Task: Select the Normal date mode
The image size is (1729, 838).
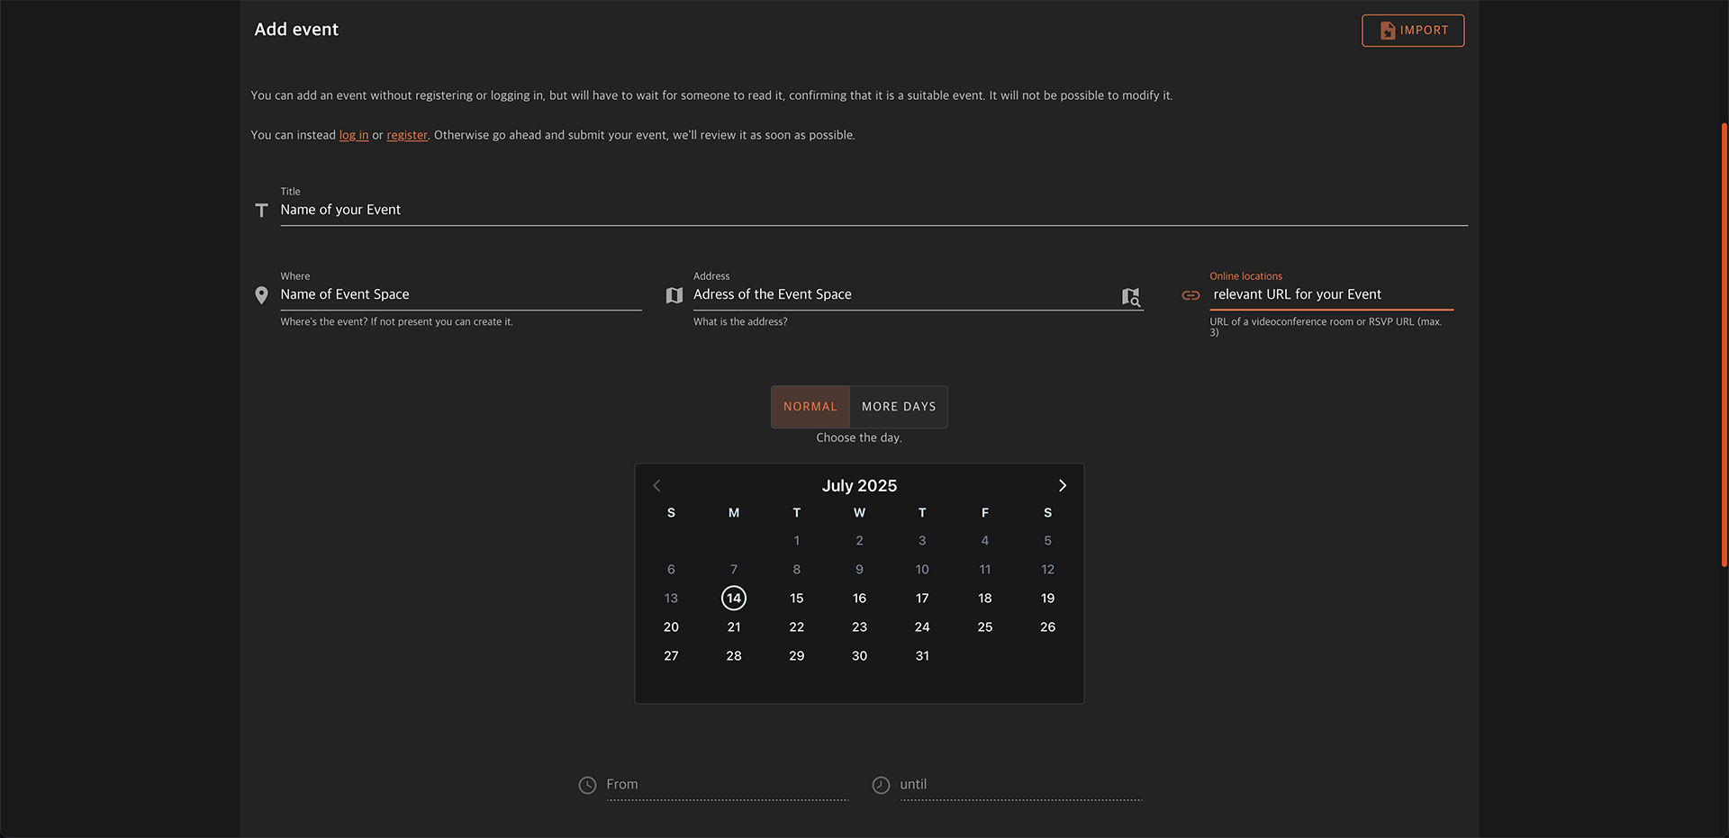Action: coord(810,407)
